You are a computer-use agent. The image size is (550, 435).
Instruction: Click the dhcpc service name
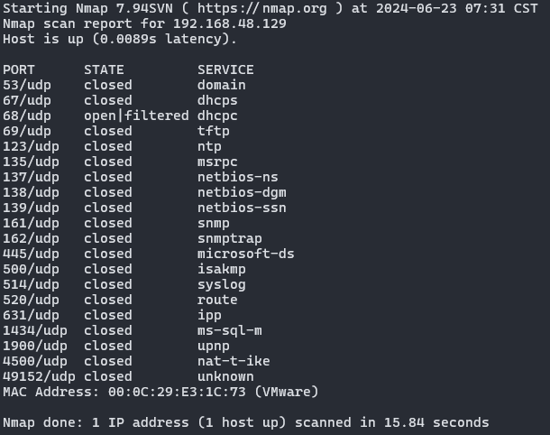pos(217,116)
